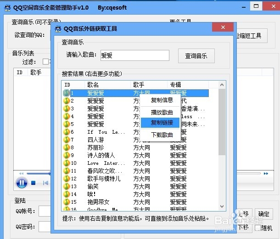The width and height of the screenshot is (280, 239).
Task: Click the music note icon for row 3
Action: 67,109
